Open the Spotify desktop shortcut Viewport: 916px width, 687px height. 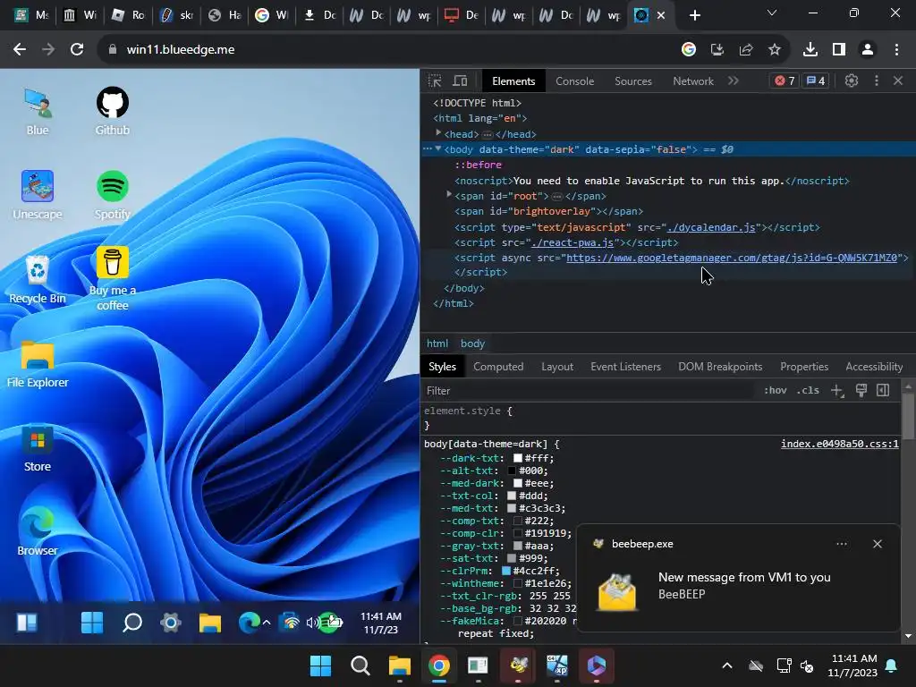point(112,196)
